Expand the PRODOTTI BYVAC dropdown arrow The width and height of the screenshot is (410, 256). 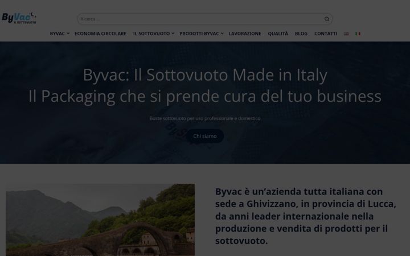[222, 34]
